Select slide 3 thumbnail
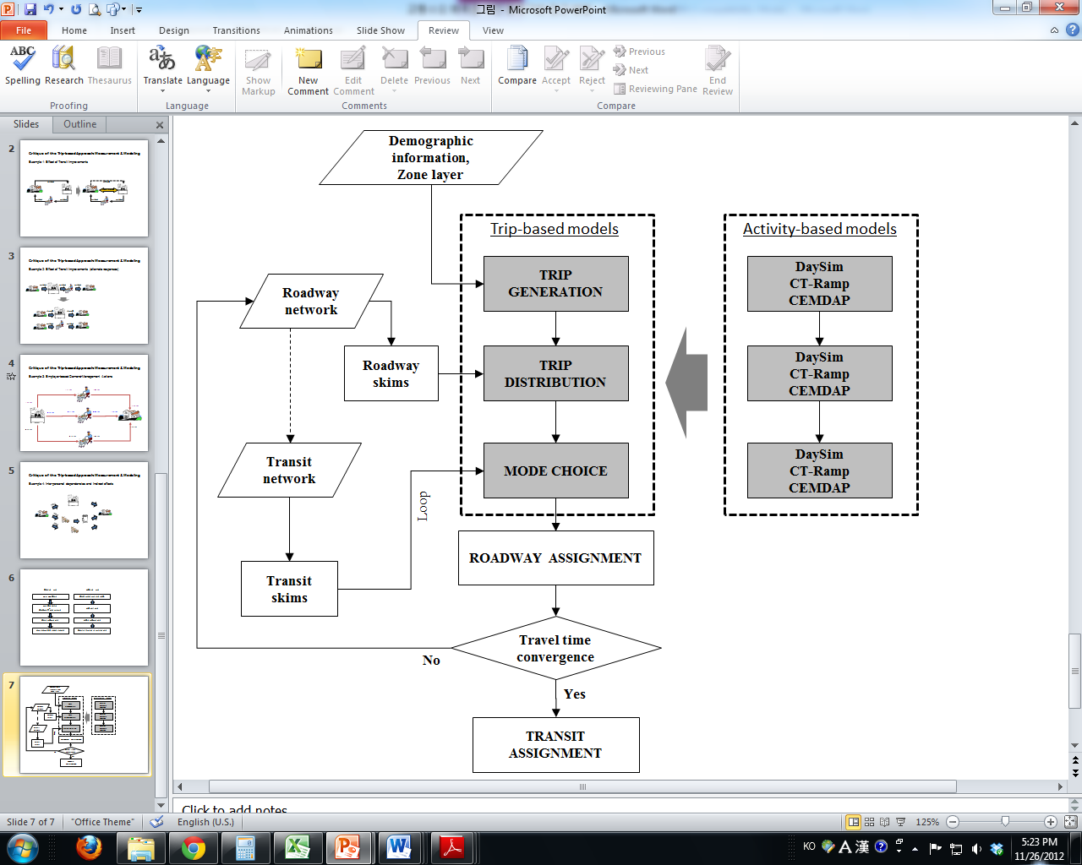The height and width of the screenshot is (865, 1082). coord(84,296)
